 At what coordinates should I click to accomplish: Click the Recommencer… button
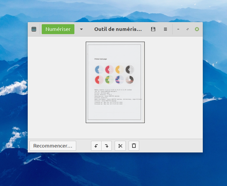point(53,146)
